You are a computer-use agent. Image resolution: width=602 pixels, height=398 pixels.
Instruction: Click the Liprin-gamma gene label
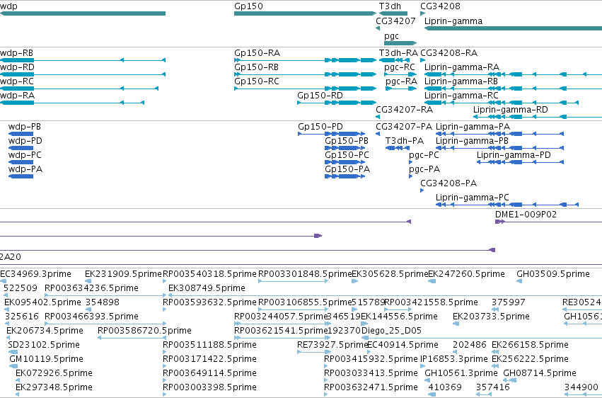point(453,21)
